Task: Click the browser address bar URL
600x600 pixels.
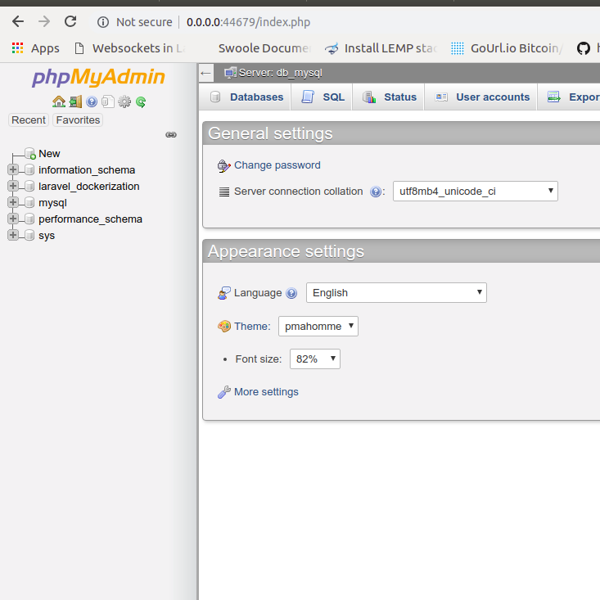Action: (x=248, y=22)
